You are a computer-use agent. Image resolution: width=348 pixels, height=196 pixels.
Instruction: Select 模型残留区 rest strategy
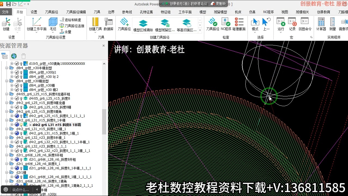pos(165,26)
